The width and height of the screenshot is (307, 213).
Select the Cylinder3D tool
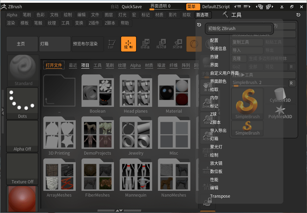coord(280,96)
